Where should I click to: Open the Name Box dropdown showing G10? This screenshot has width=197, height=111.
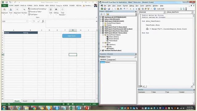(x=27, y=21)
